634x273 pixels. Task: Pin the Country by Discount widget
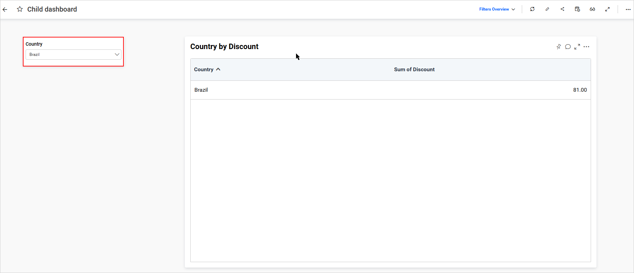(559, 47)
